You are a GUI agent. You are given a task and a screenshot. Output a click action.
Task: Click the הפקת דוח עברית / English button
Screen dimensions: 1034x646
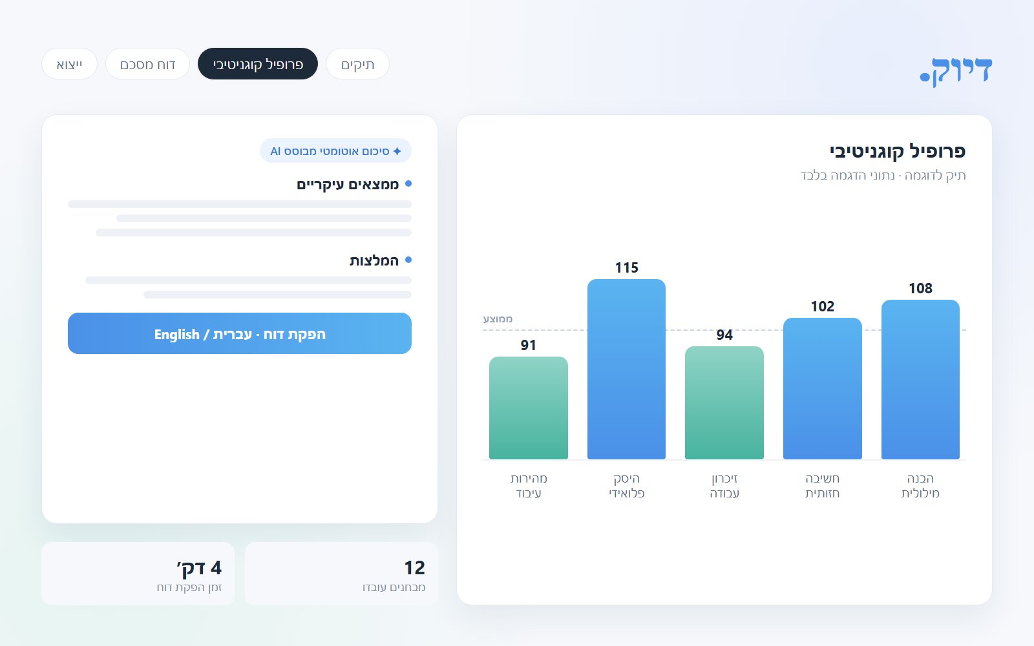[x=240, y=333]
